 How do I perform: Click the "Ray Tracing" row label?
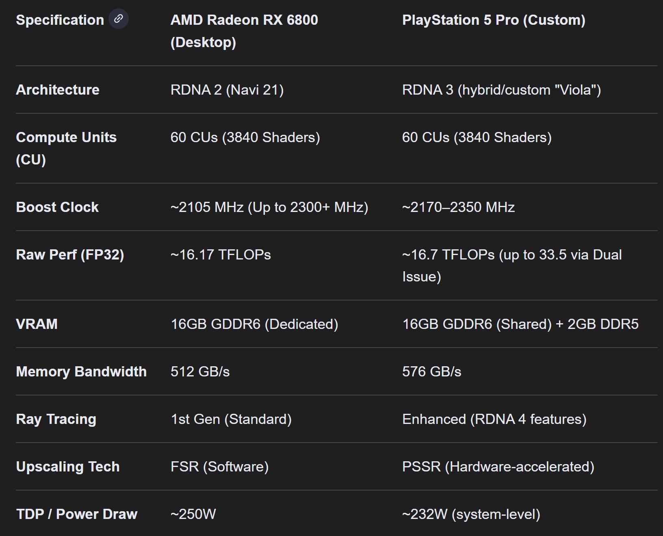pos(56,419)
